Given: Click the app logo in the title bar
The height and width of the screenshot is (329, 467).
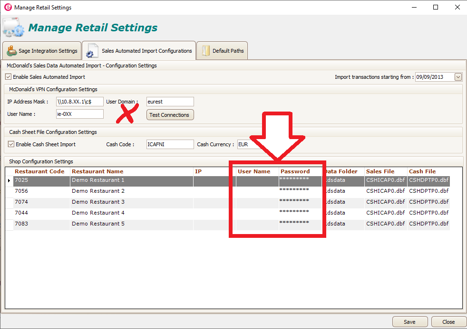Looking at the screenshot, I should (x=8, y=7).
